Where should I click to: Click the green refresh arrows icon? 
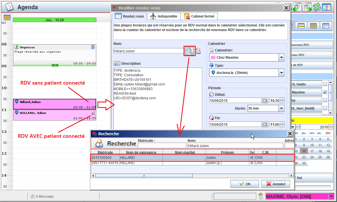(x=317, y=7)
